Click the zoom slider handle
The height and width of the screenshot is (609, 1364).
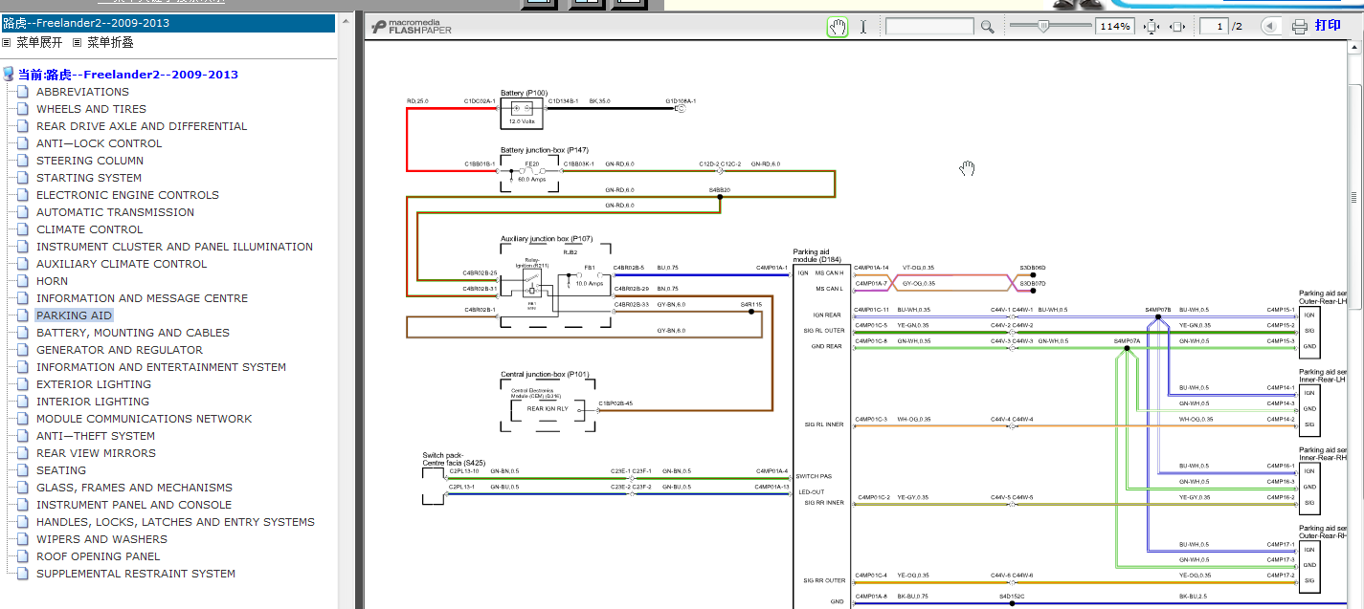click(x=1043, y=27)
